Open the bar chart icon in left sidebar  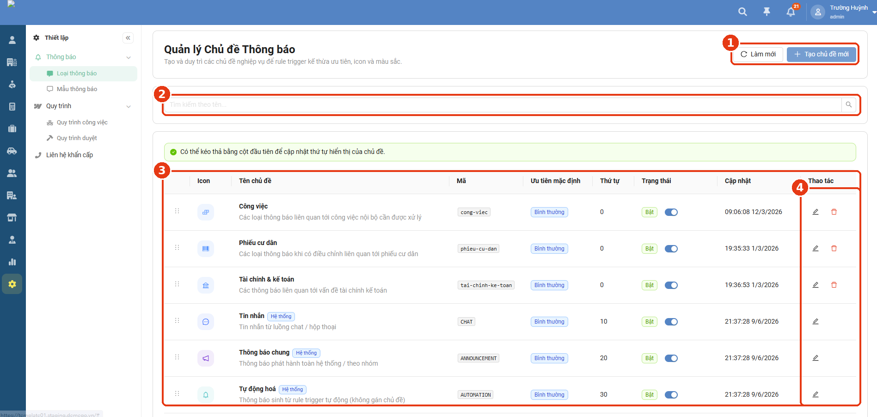point(12,262)
